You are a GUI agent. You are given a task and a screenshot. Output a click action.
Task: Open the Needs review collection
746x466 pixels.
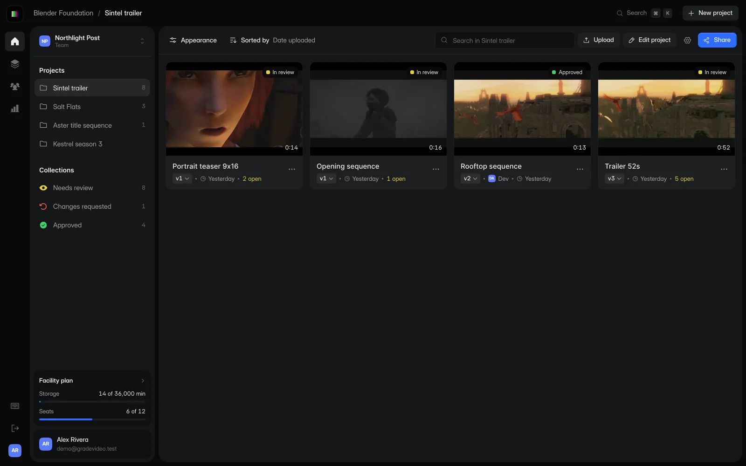pos(92,188)
